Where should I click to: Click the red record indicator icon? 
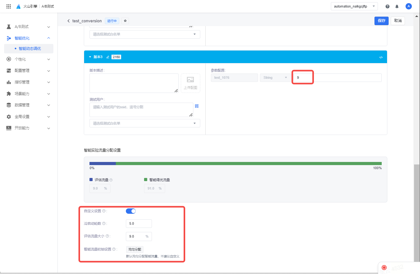(384, 267)
